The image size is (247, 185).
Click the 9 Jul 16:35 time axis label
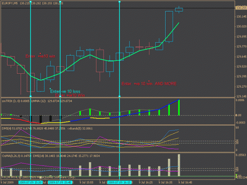tap(166, 183)
